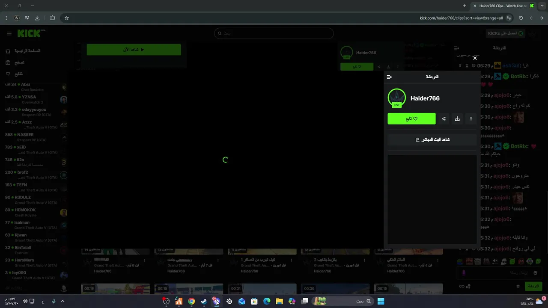This screenshot has width=548, height=308.
Task: Open Steam from the taskbar
Action: click(204, 301)
